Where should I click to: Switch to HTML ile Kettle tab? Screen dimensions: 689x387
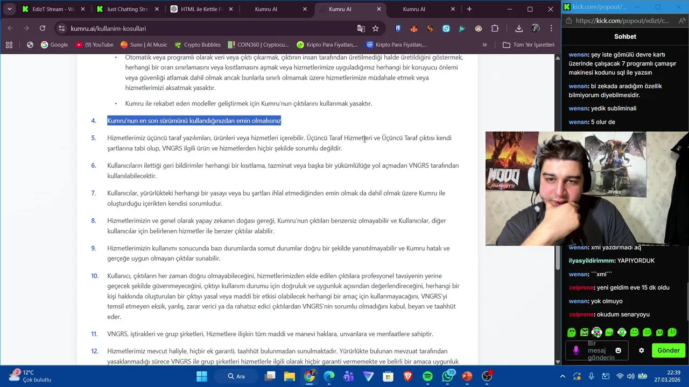click(x=201, y=9)
